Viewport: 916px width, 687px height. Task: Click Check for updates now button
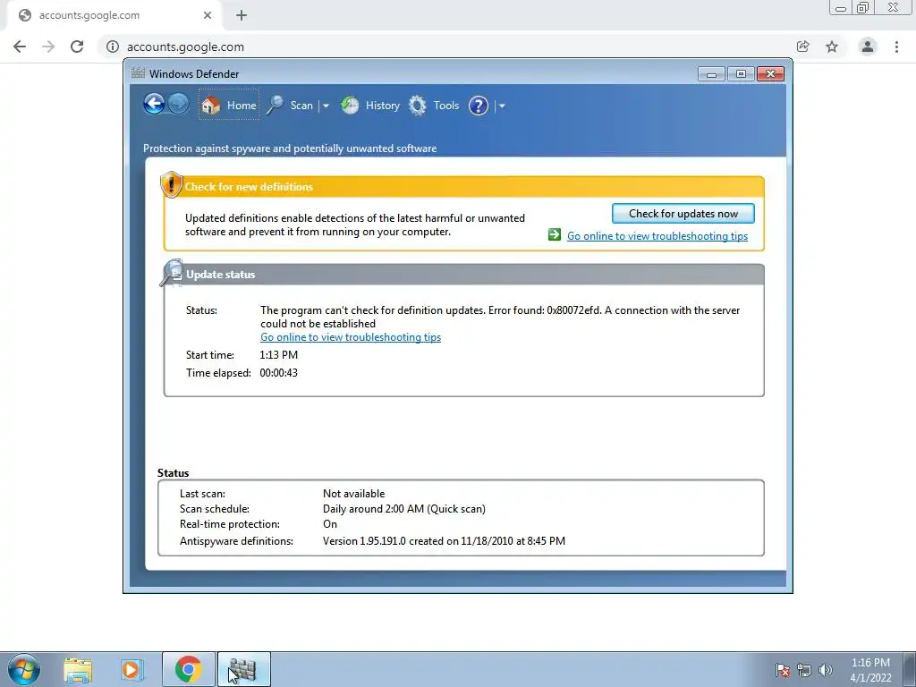point(683,213)
